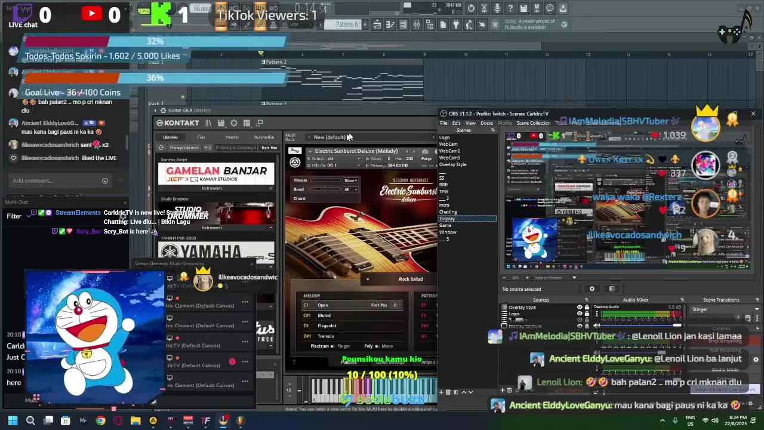
Task: Click FL Studio content library download icon
Action: (563, 8)
